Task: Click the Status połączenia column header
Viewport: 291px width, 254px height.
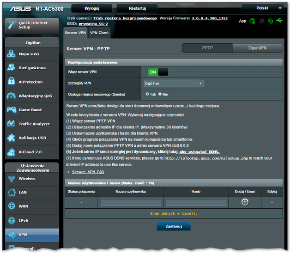Action: pyautogui.click(x=81, y=192)
